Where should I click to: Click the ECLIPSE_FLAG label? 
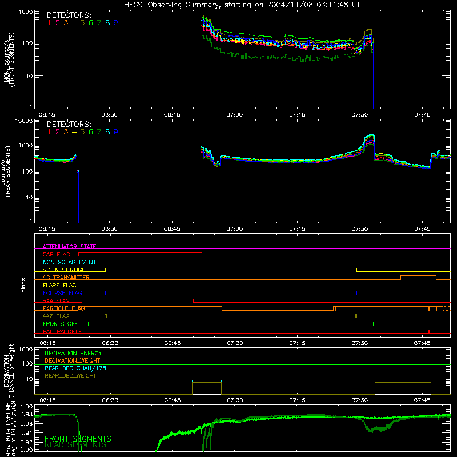tap(62, 293)
